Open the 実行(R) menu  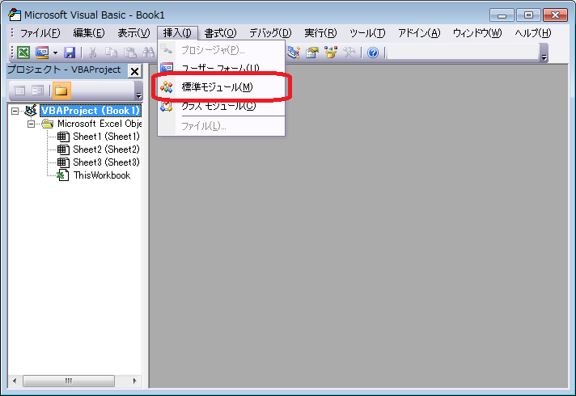pyautogui.click(x=320, y=33)
